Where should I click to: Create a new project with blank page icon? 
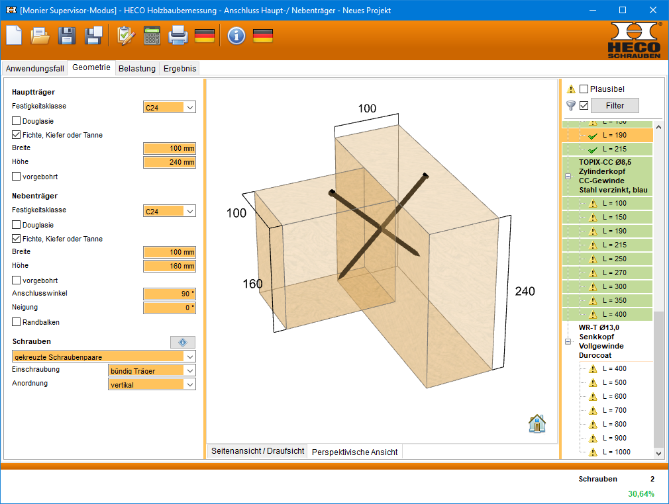click(14, 35)
